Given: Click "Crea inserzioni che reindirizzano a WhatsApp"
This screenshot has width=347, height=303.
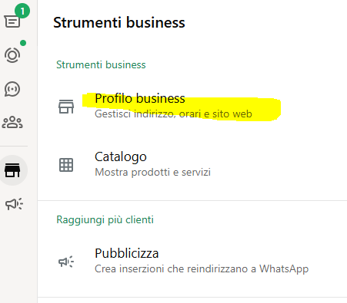Looking at the screenshot, I should [202, 268].
